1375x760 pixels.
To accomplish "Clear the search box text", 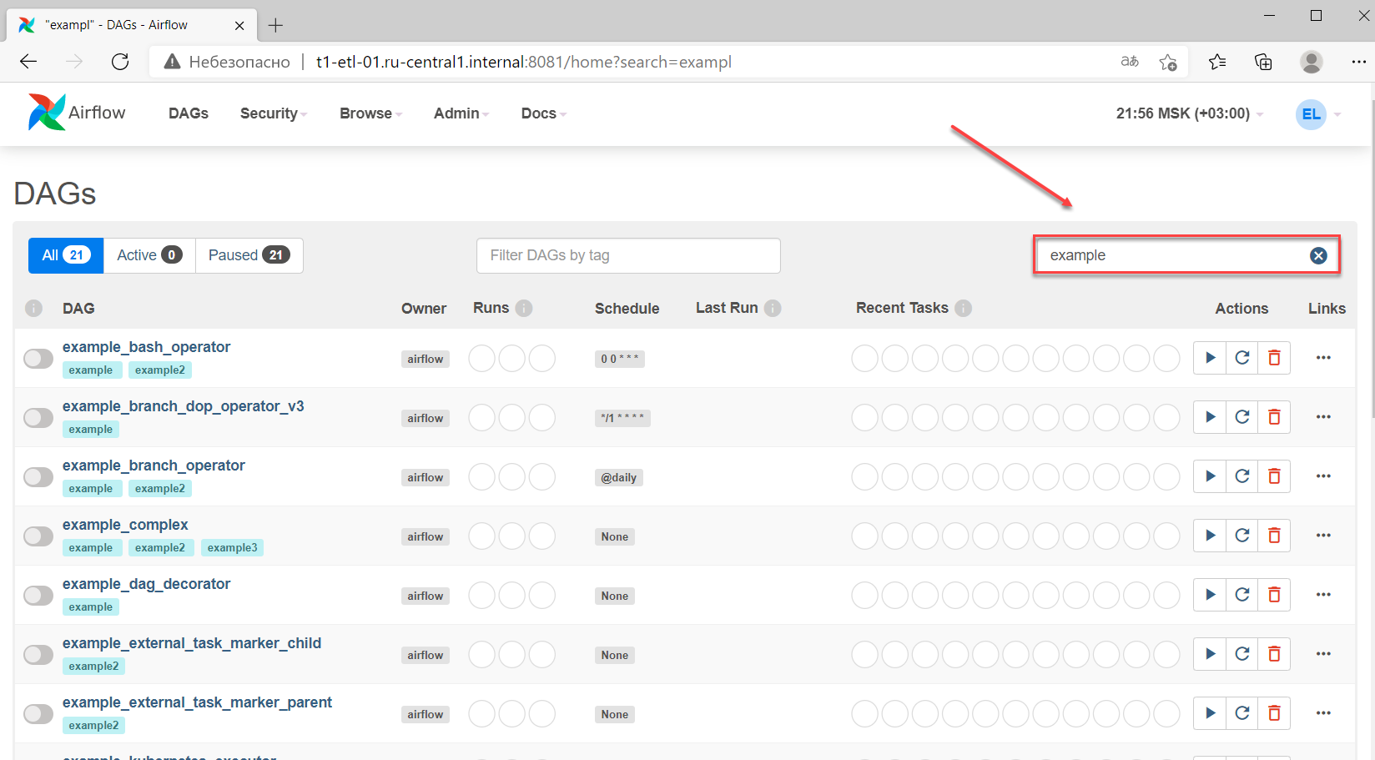I will pos(1318,256).
